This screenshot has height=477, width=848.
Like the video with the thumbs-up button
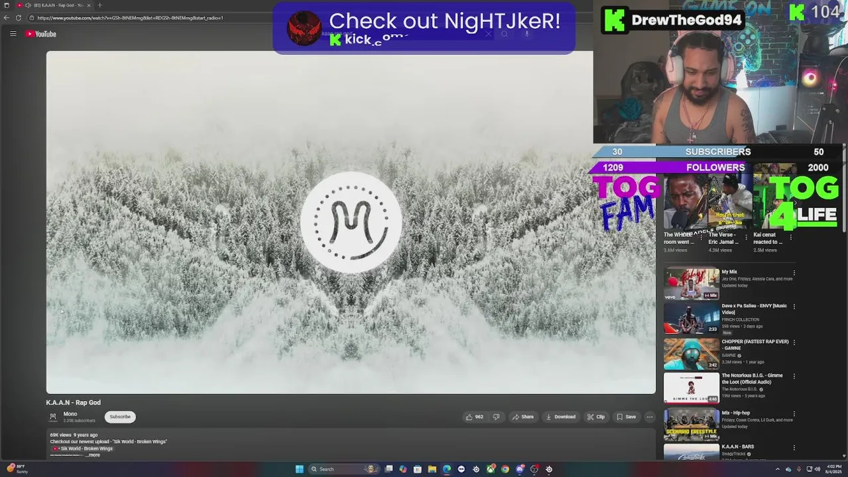(474, 417)
